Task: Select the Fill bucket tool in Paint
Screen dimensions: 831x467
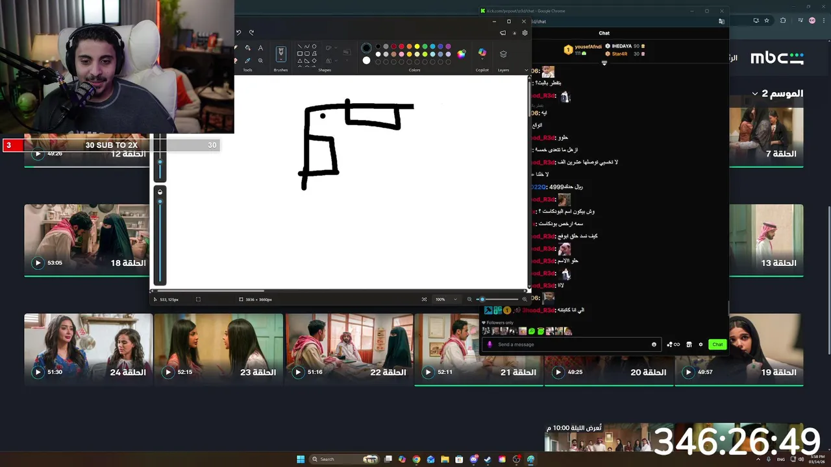Action: (x=247, y=48)
